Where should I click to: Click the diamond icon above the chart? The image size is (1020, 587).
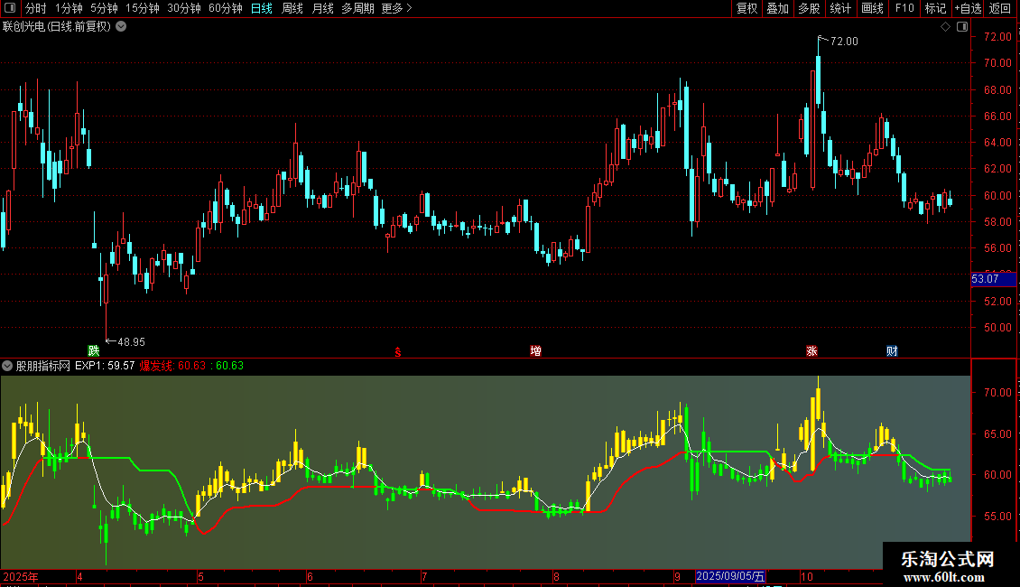[x=945, y=27]
